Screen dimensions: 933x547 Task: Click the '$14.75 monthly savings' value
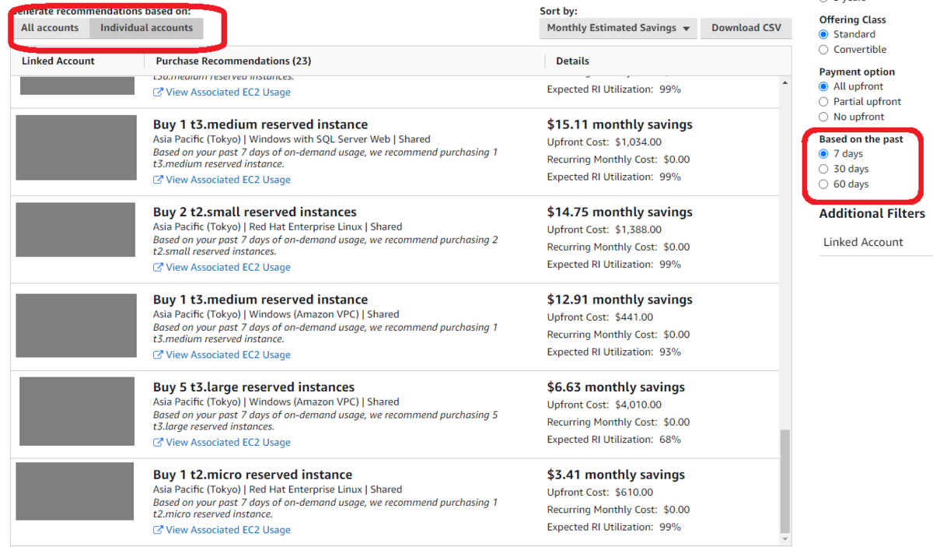pos(620,212)
